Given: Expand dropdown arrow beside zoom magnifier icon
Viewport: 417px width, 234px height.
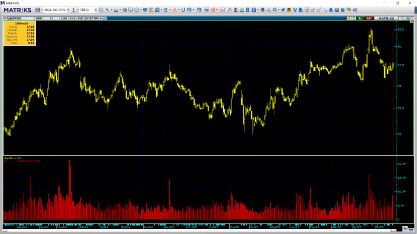Looking at the screenshot, I should coord(279,10).
